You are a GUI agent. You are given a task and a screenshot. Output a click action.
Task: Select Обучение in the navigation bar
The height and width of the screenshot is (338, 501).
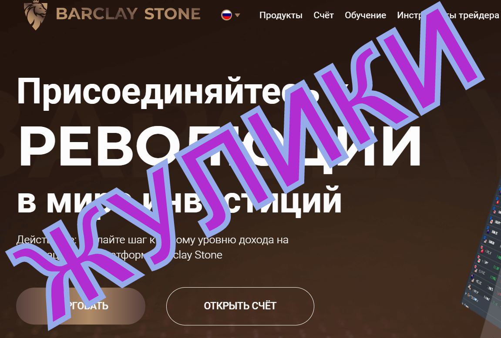pos(365,15)
